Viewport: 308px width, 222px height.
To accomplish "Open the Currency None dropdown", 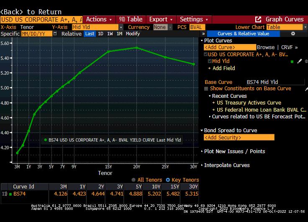I will [170, 27].
